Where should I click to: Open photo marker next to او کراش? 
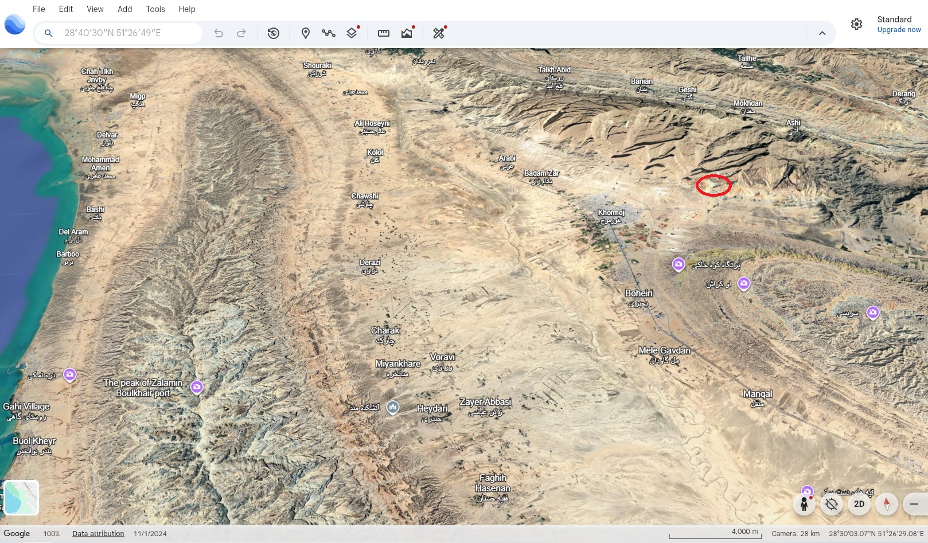click(744, 283)
